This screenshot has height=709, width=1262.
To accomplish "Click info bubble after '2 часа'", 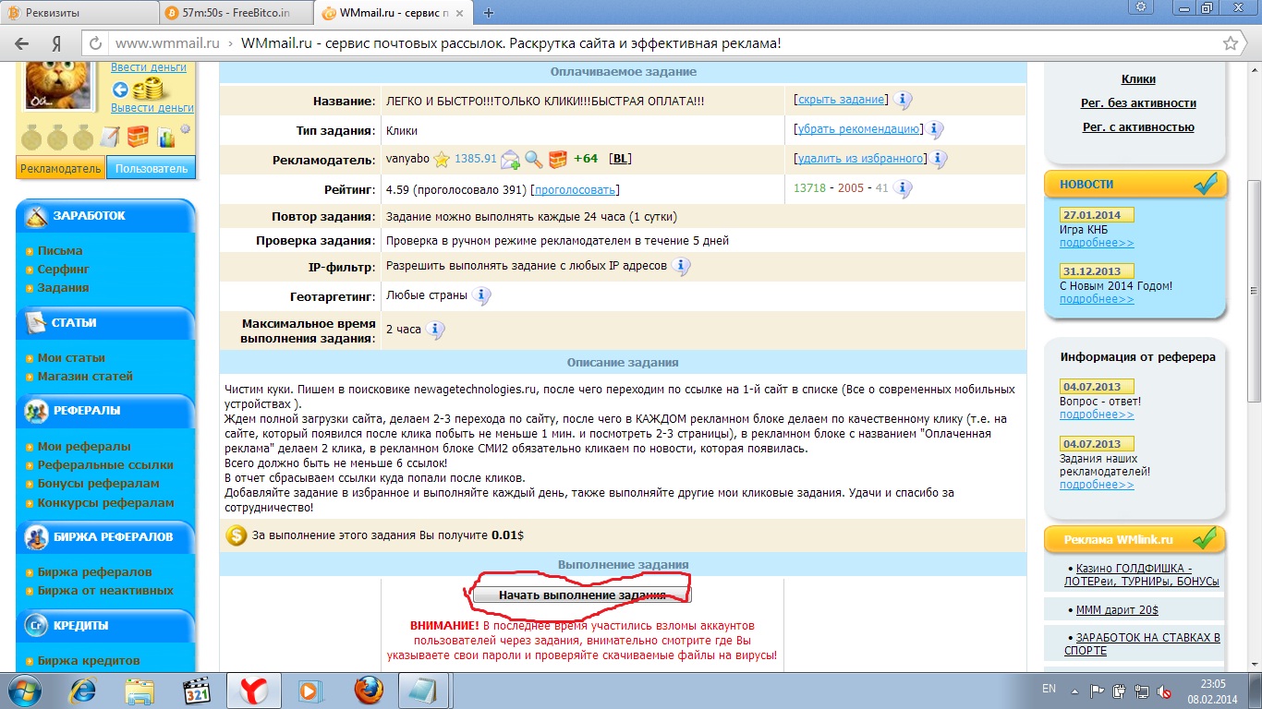I will pos(435,330).
